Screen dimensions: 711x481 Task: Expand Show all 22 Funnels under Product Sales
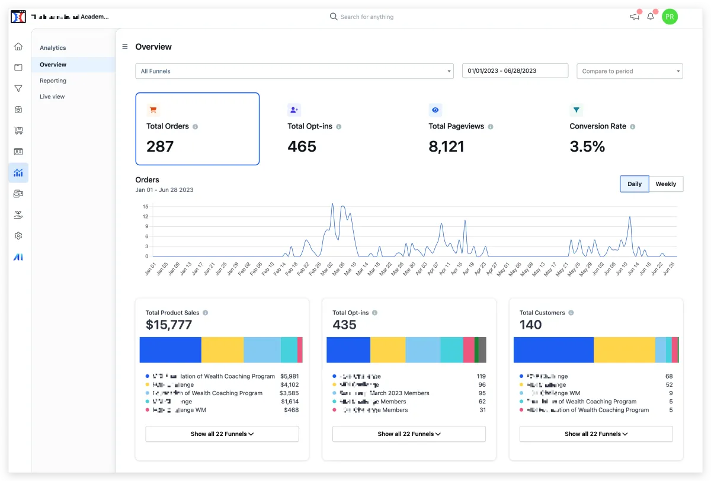[x=222, y=434]
